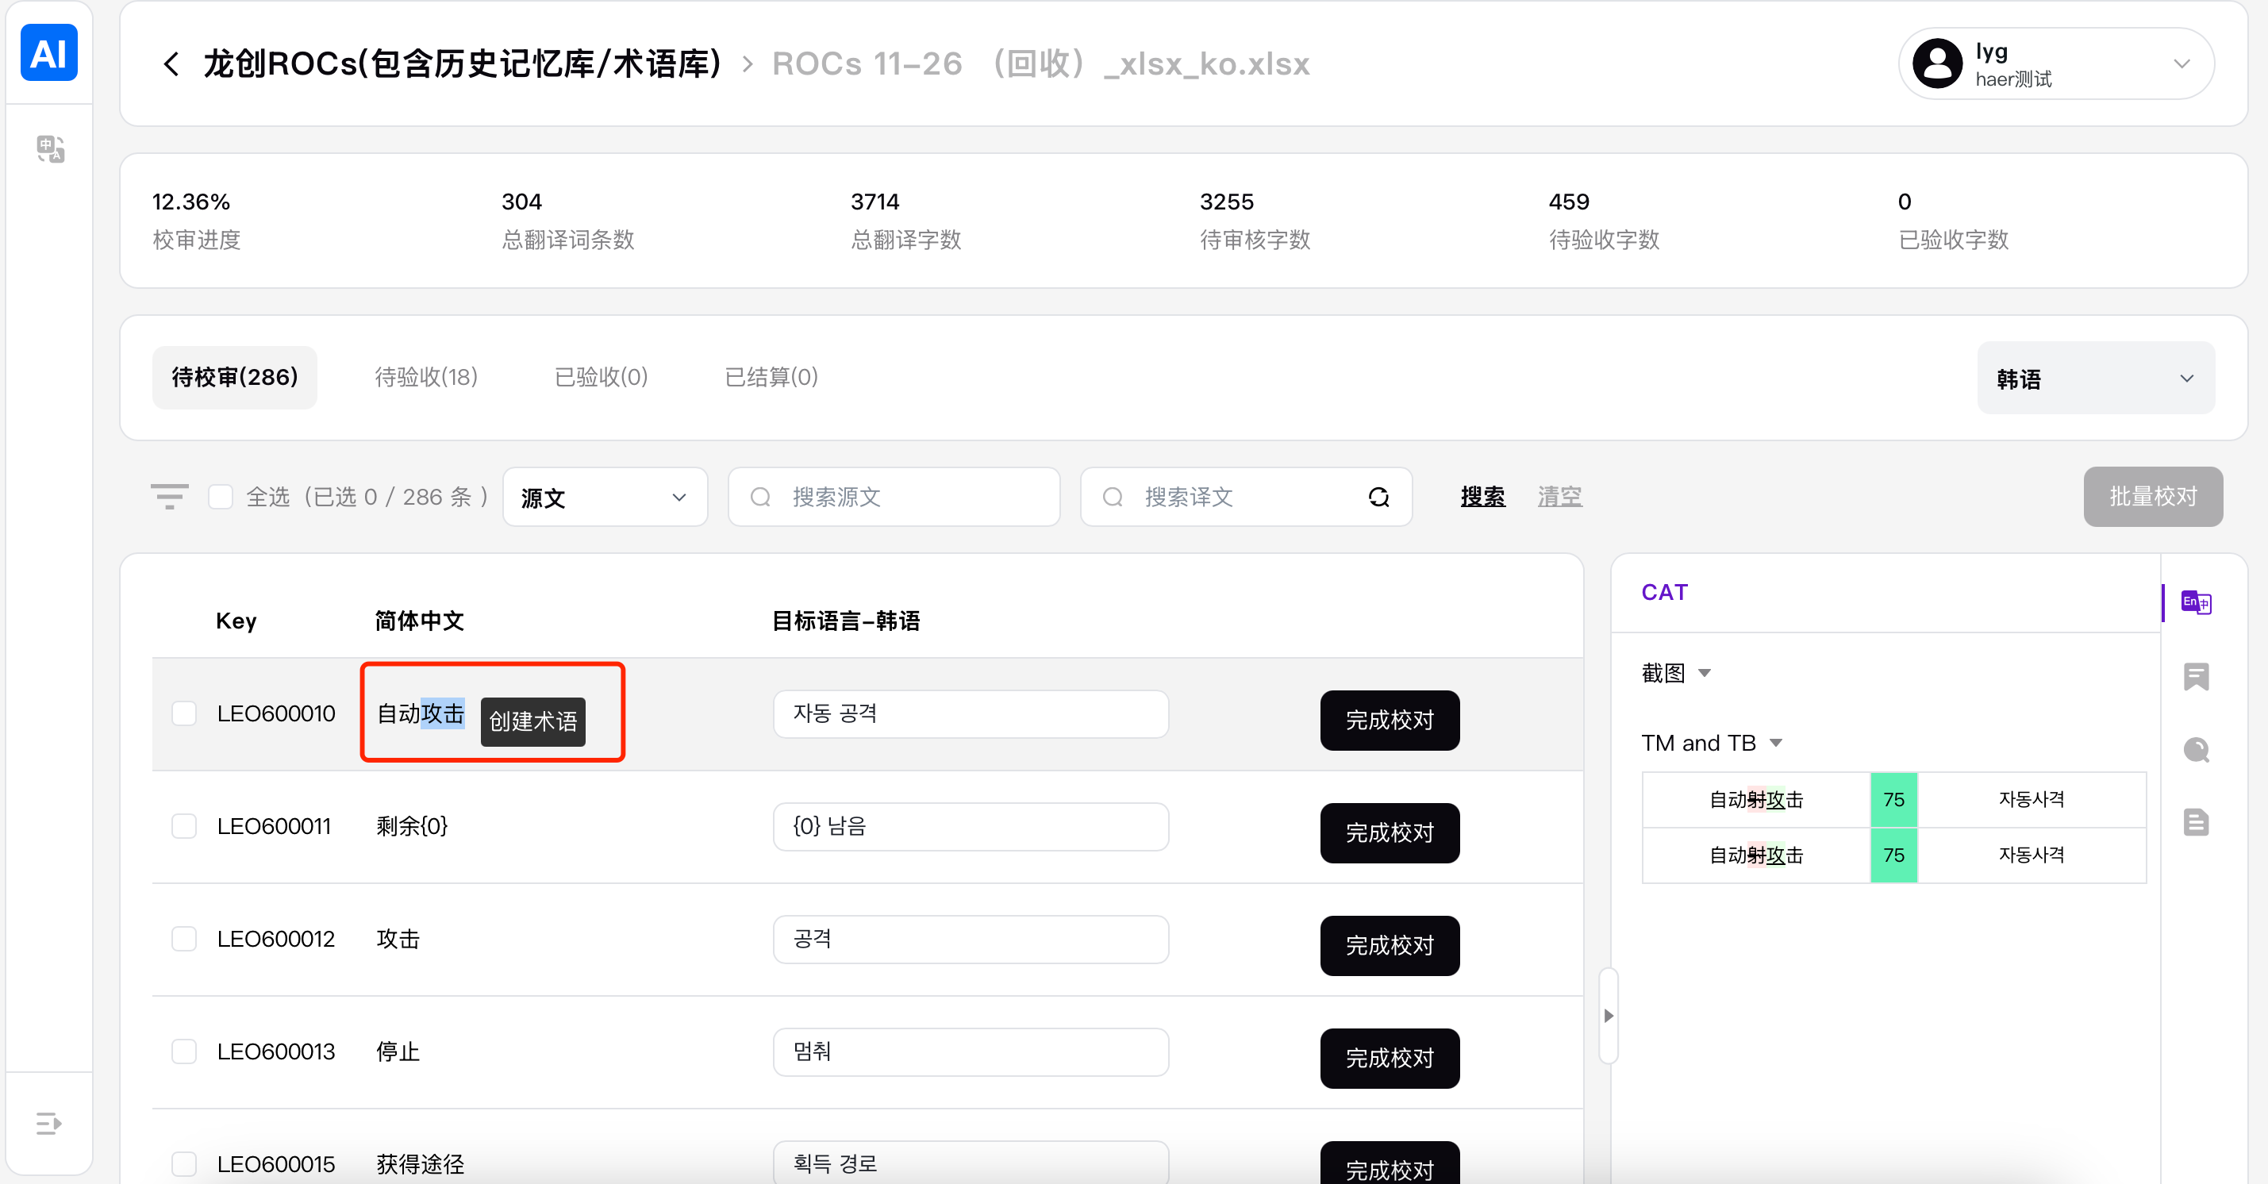Viewport: 2268px width, 1184px height.
Task: Switch to the 已结算(0) tab
Action: (771, 378)
